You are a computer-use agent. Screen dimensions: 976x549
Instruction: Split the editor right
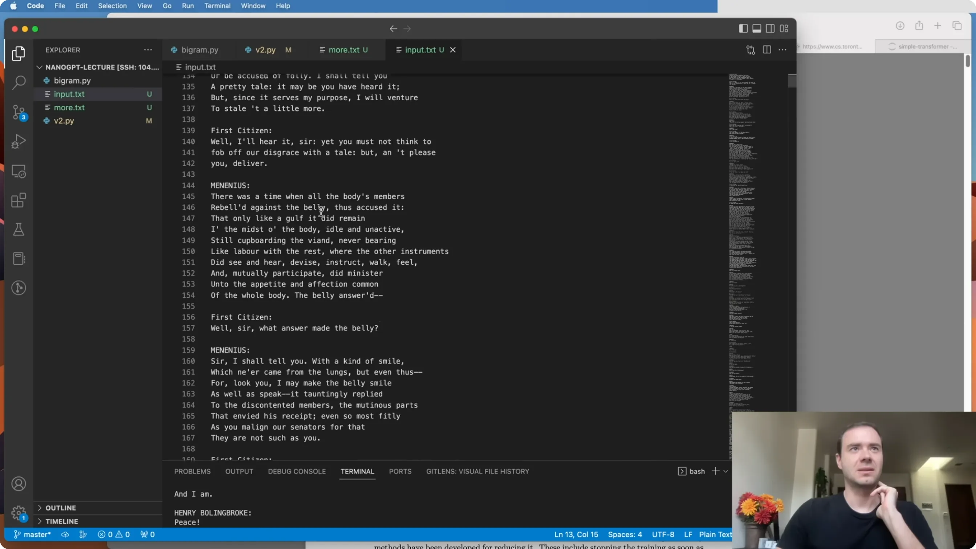(767, 50)
